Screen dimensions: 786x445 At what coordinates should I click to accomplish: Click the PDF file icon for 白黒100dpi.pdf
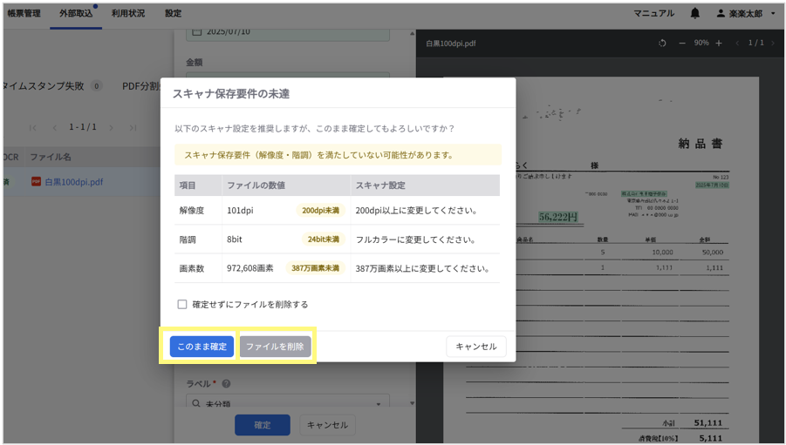tap(36, 182)
